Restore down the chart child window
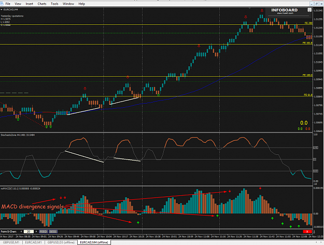324x245 pixels. pos(316,4)
